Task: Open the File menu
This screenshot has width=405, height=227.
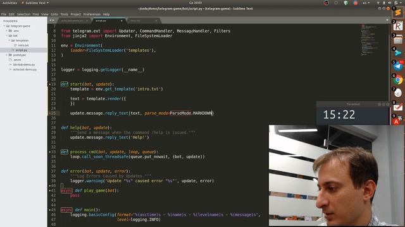Action: click(4, 14)
